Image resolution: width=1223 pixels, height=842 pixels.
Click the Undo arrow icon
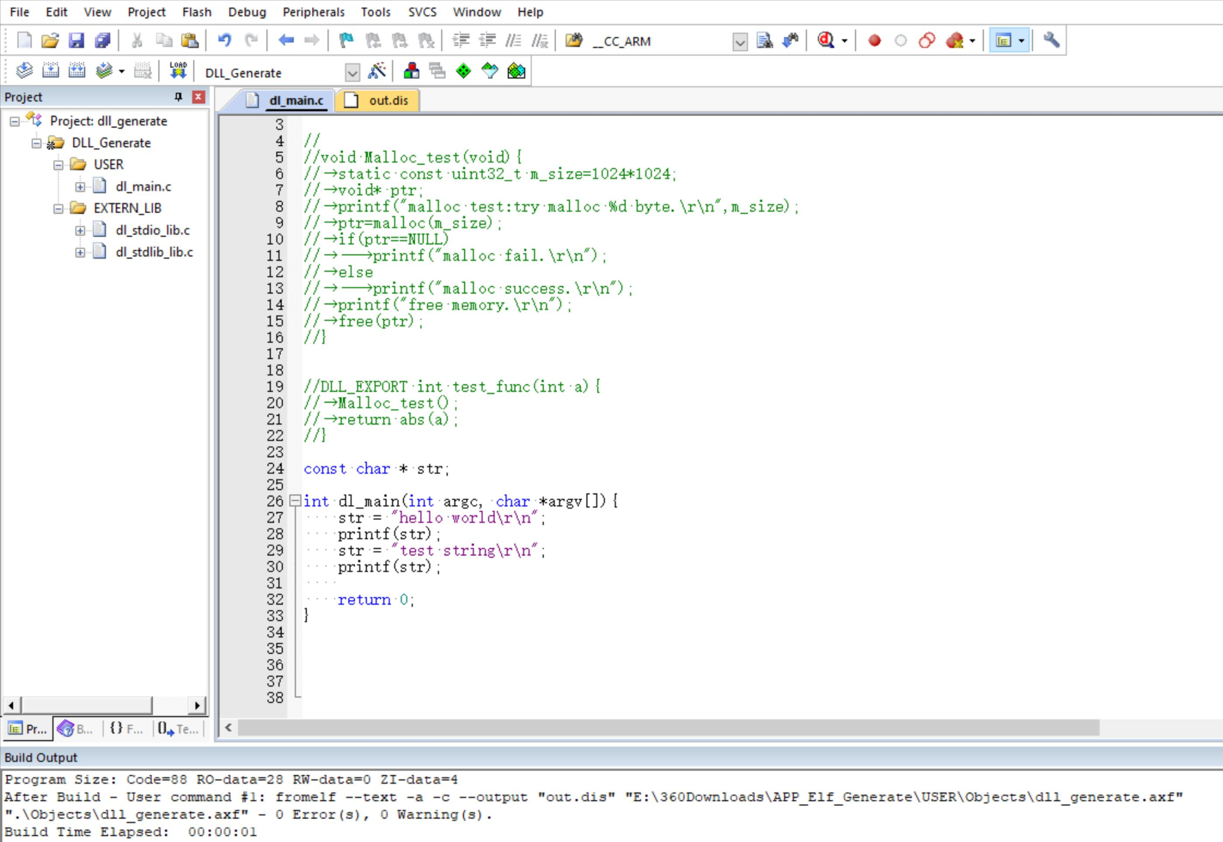tap(225, 40)
